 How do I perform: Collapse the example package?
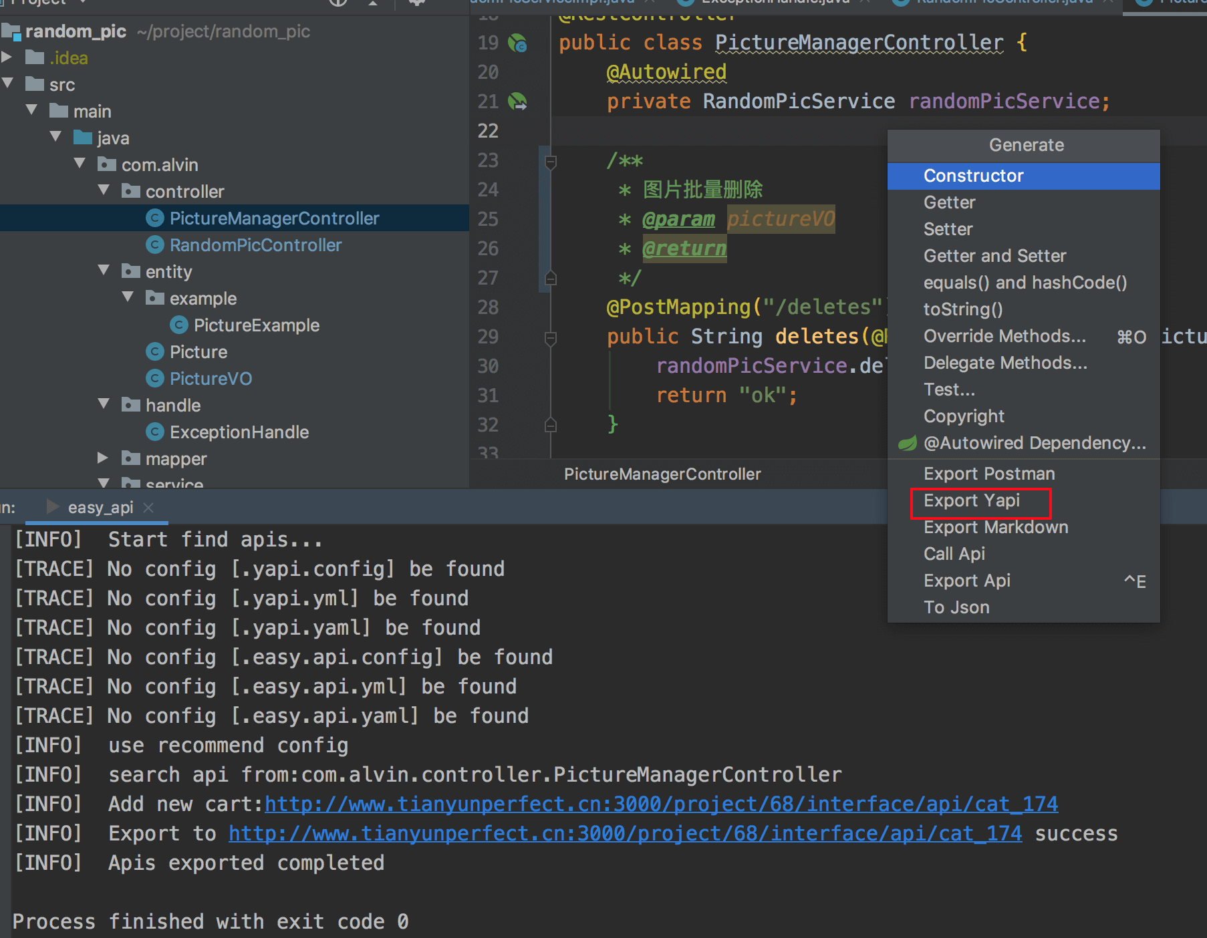click(128, 297)
